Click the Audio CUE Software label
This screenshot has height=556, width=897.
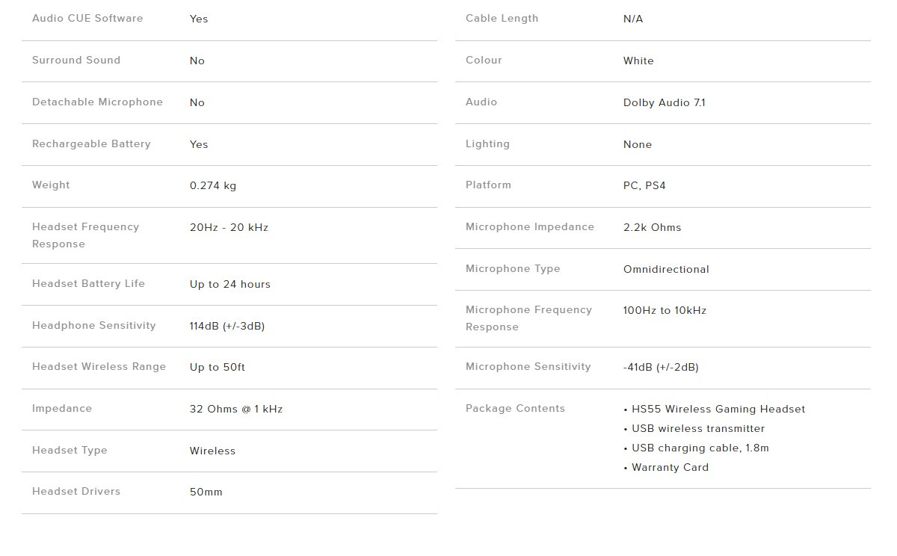pyautogui.click(x=87, y=19)
